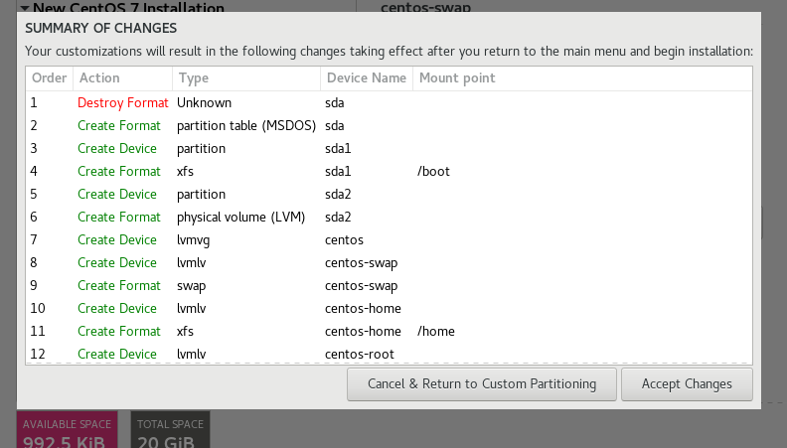Click the centos-root device name
The image size is (787, 448).
point(360,355)
